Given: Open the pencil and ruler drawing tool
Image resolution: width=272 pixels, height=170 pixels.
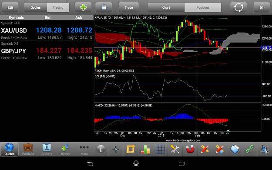Looking at the screenshot, I should click(x=205, y=149).
